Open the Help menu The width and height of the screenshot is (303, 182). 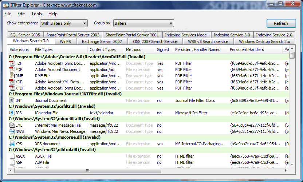[53, 14]
